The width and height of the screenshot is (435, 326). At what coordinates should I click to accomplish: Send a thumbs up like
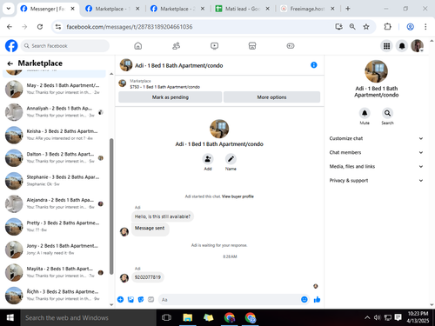pyautogui.click(x=317, y=299)
